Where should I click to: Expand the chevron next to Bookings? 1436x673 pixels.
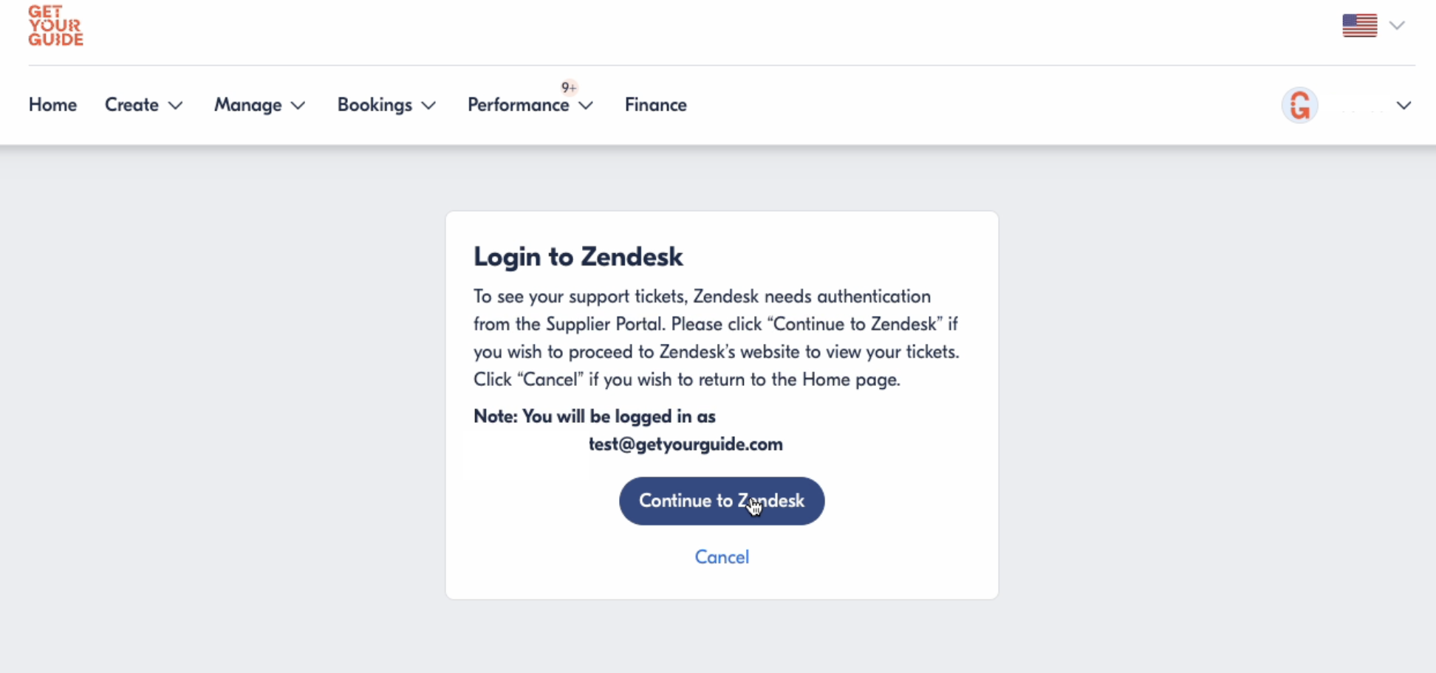428,106
